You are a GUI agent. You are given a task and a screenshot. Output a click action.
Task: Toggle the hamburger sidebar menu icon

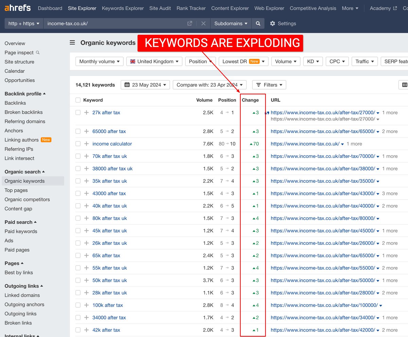coord(72,43)
